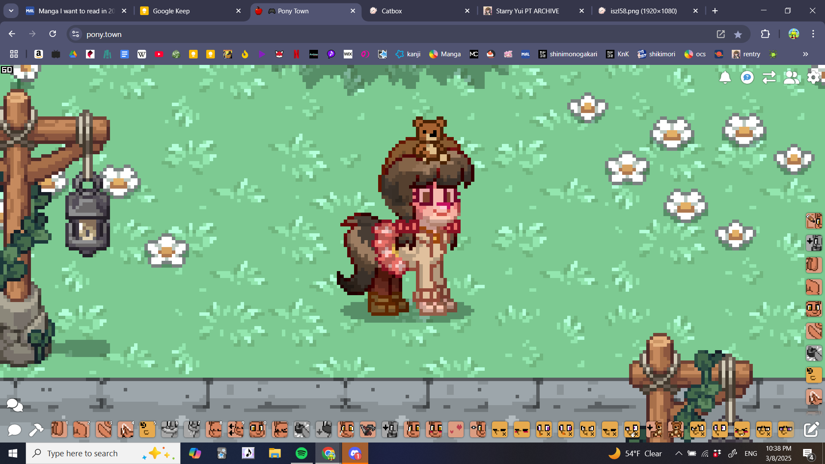
Task: Show hidden system tray icons
Action: (678, 453)
